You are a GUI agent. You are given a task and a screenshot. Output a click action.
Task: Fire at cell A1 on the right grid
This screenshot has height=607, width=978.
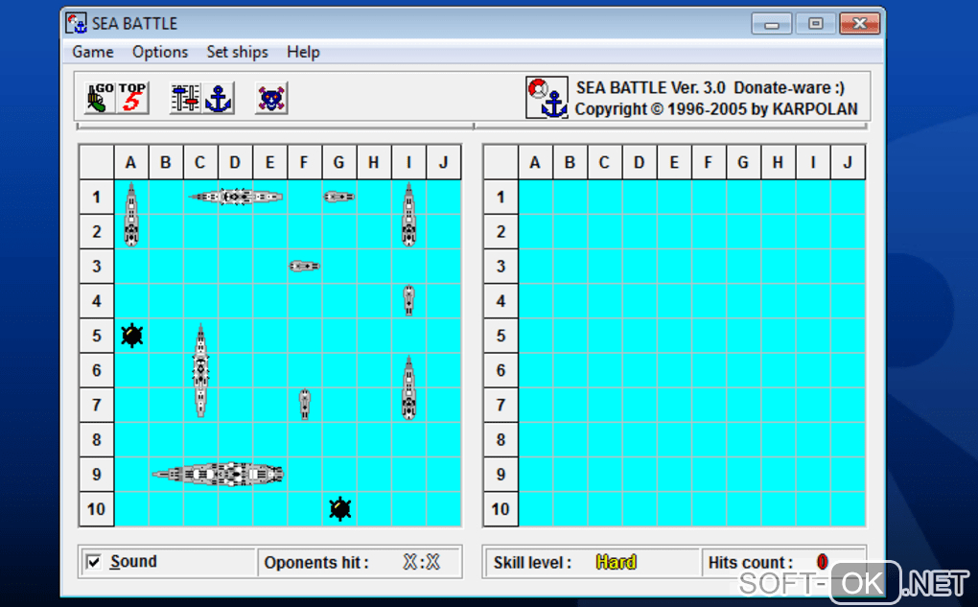point(535,198)
